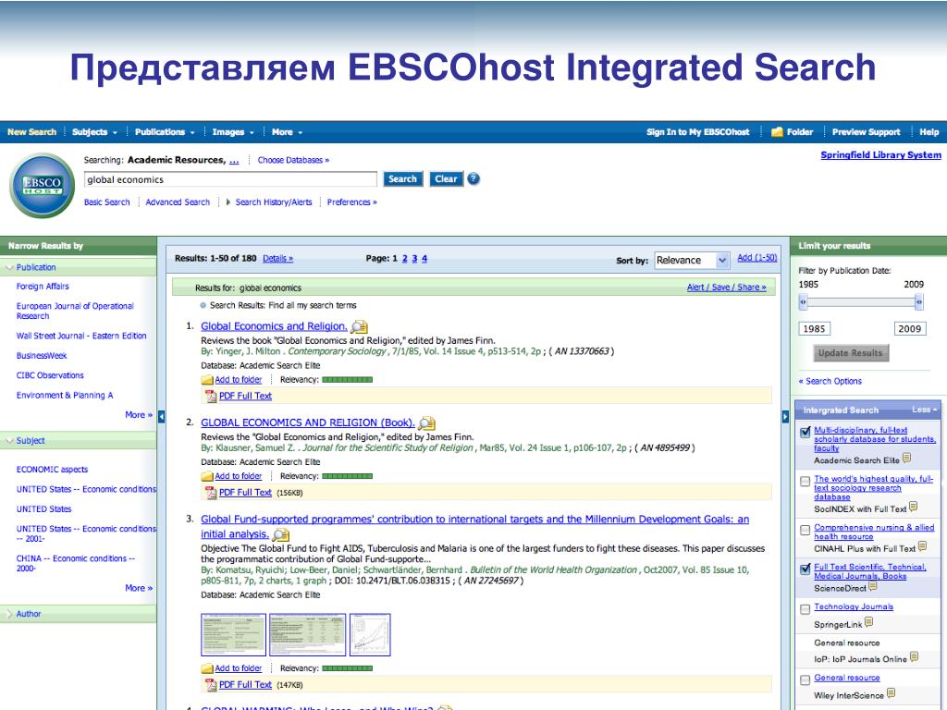
Task: Uncheck the ScienceDirect checkbox
Action: [806, 569]
